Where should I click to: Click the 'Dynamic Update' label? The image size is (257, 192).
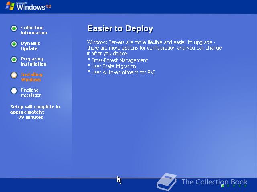(31, 46)
